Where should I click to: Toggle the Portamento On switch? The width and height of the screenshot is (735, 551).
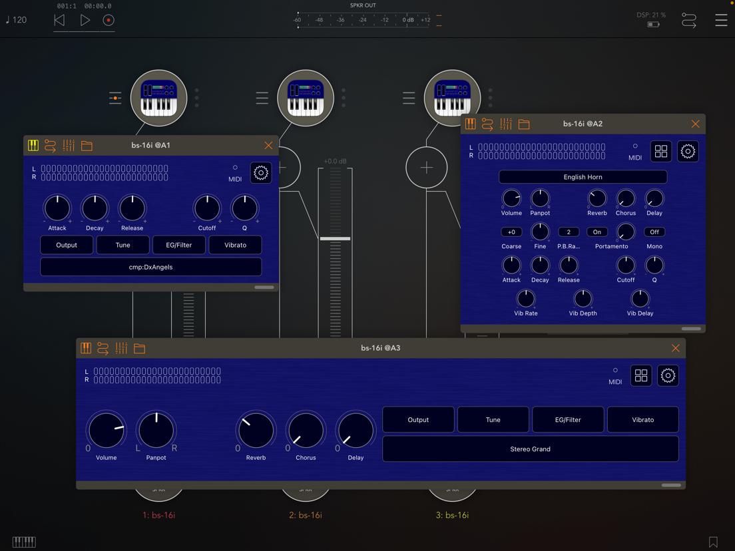[x=597, y=232]
